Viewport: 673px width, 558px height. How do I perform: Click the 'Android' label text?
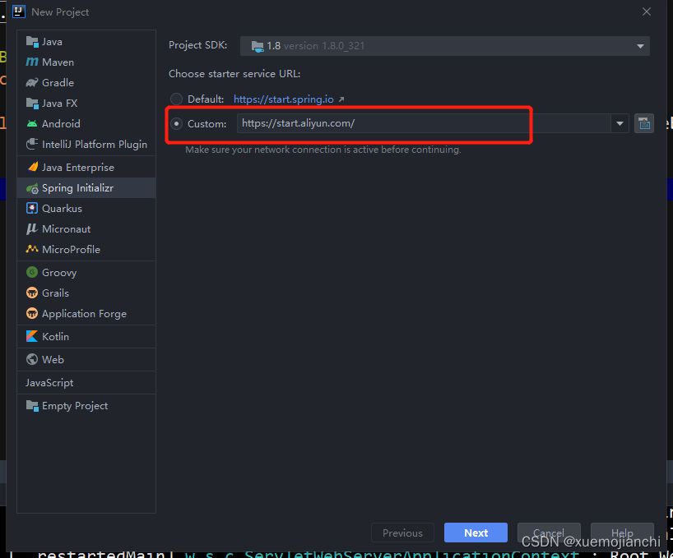61,124
